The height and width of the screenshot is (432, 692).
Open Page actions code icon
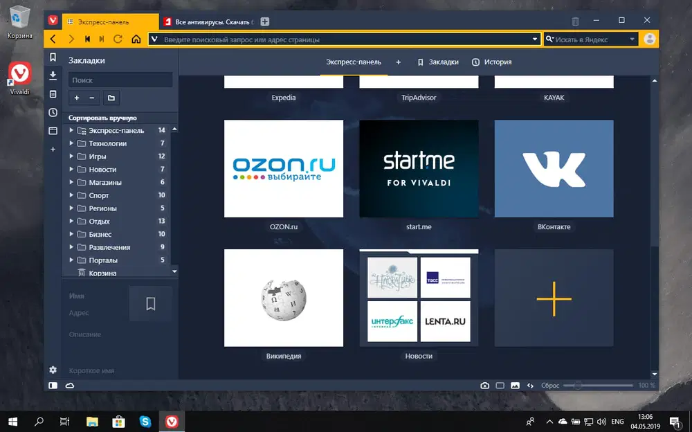point(530,386)
